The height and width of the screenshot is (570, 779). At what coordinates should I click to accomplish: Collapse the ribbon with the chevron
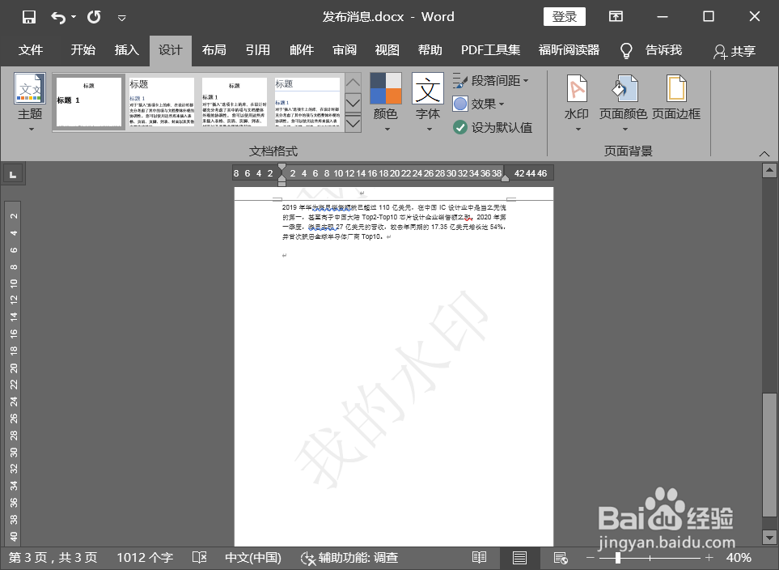(764, 154)
